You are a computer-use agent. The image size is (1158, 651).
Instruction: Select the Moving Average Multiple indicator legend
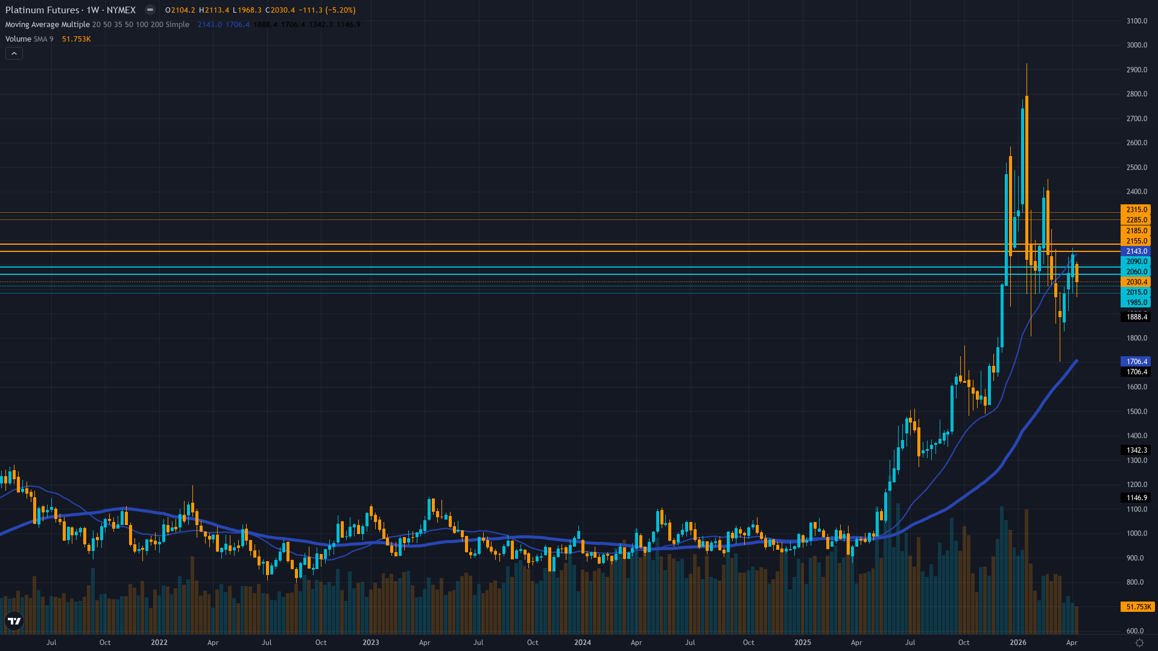point(97,25)
